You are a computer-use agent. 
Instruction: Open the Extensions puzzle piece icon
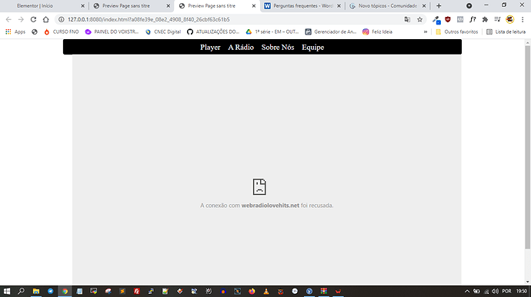pyautogui.click(x=485, y=20)
